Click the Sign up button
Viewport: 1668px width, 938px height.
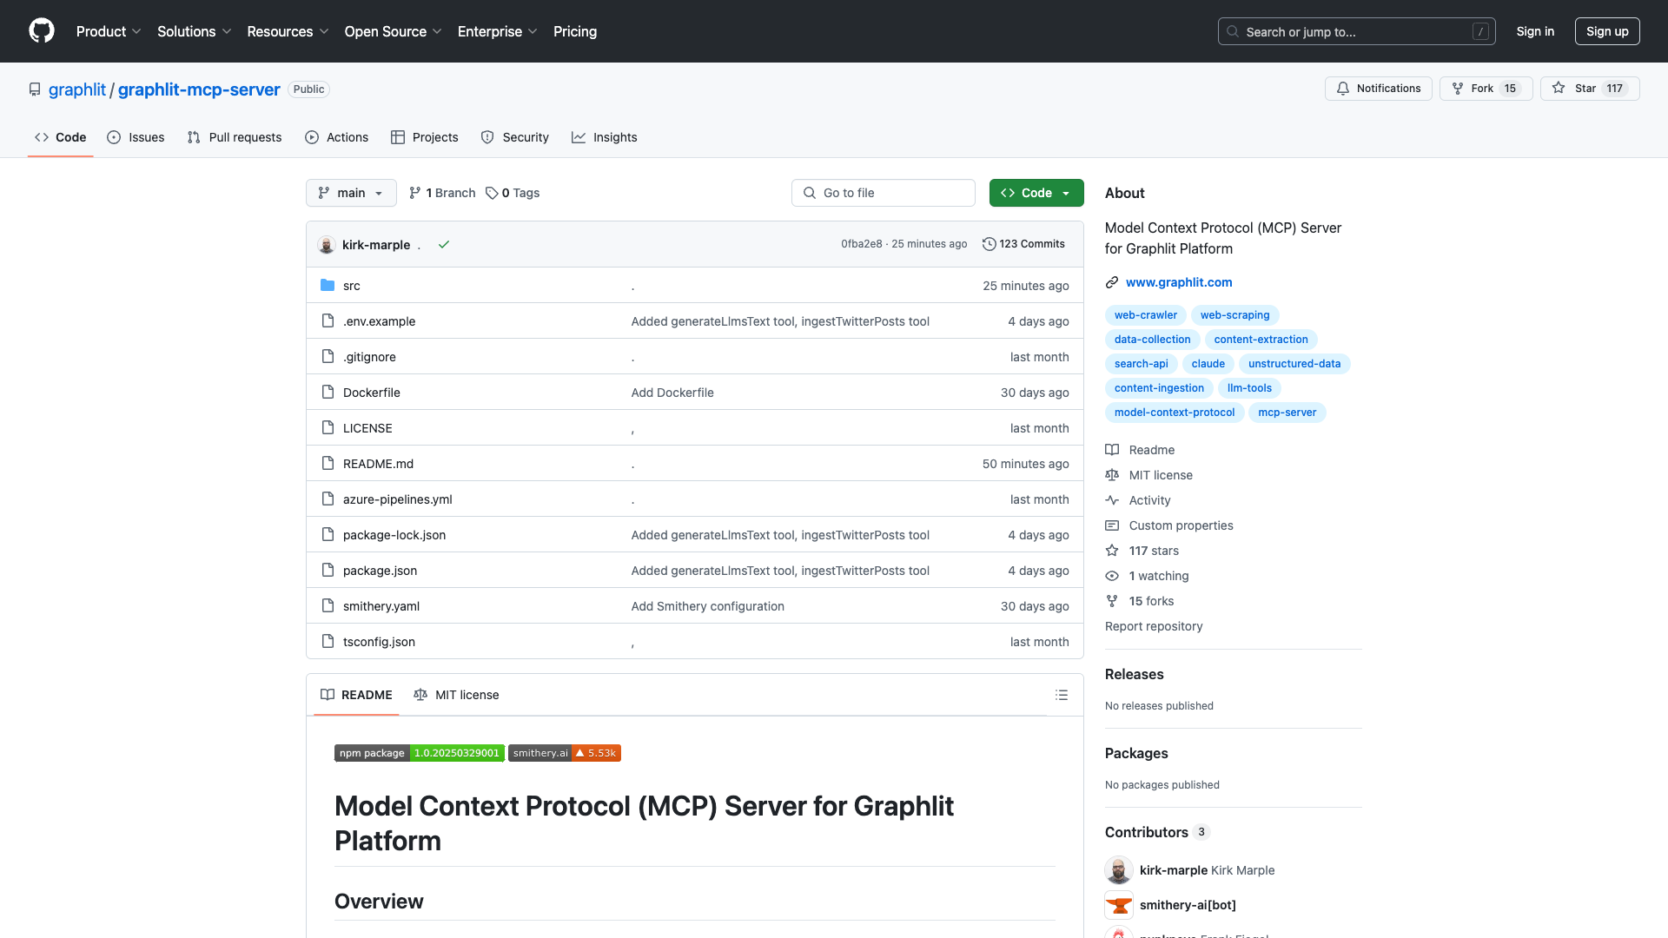tap(1607, 31)
